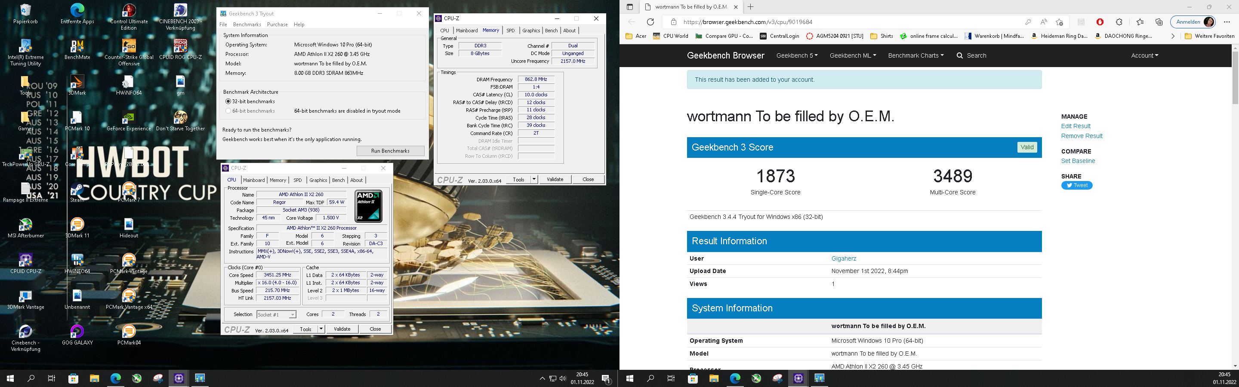Select Intel Extreme Tuning Utility desktop icon
The image size is (1239, 387).
[x=25, y=53]
